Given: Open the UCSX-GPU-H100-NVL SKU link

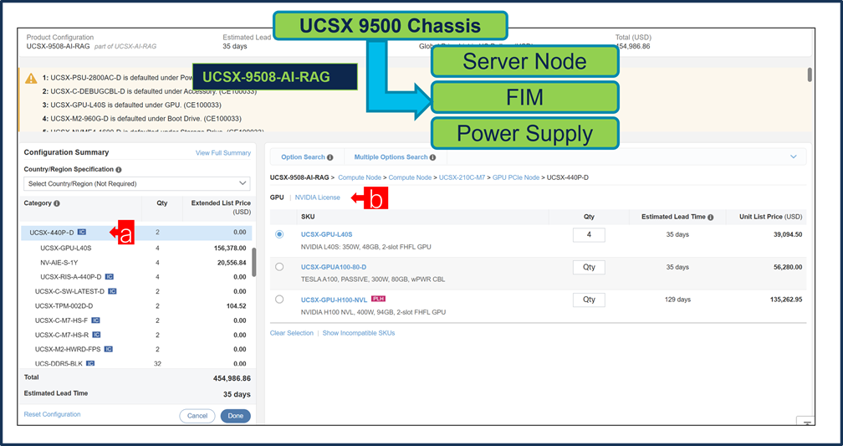Looking at the screenshot, I should coord(334,300).
